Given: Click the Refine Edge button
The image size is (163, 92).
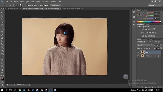Looking at the screenshot, I should pos(56,5).
